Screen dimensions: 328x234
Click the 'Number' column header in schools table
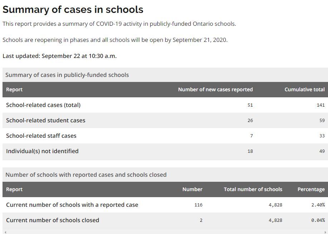tap(192, 189)
